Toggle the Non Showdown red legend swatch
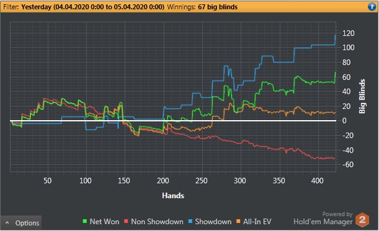This screenshot has height=231, width=379. point(126,221)
